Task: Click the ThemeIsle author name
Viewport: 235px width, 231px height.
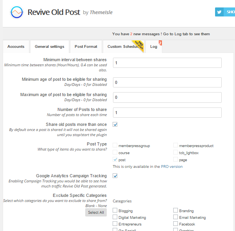Action: point(101,12)
